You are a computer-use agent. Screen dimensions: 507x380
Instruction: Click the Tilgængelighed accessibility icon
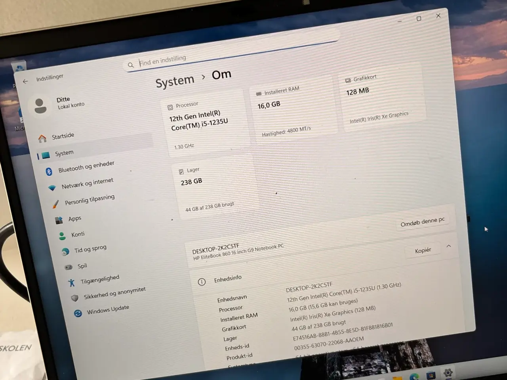tap(71, 283)
